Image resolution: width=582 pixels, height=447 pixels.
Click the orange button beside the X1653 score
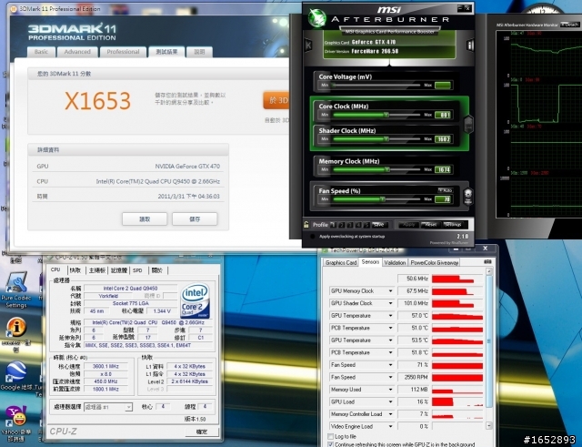(x=276, y=100)
